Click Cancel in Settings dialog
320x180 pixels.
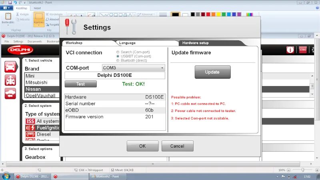pos(177,146)
